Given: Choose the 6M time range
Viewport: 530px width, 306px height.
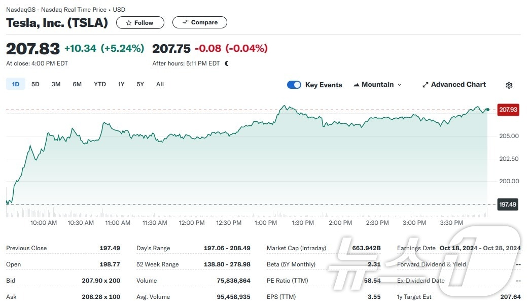Looking at the screenshot, I should click(x=77, y=84).
